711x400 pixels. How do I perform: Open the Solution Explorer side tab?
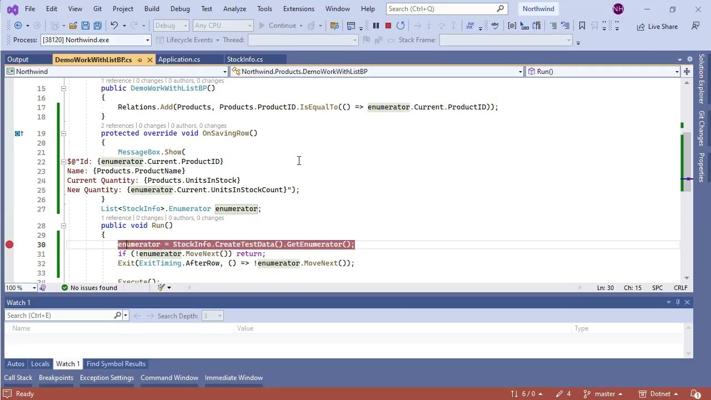coord(702,78)
